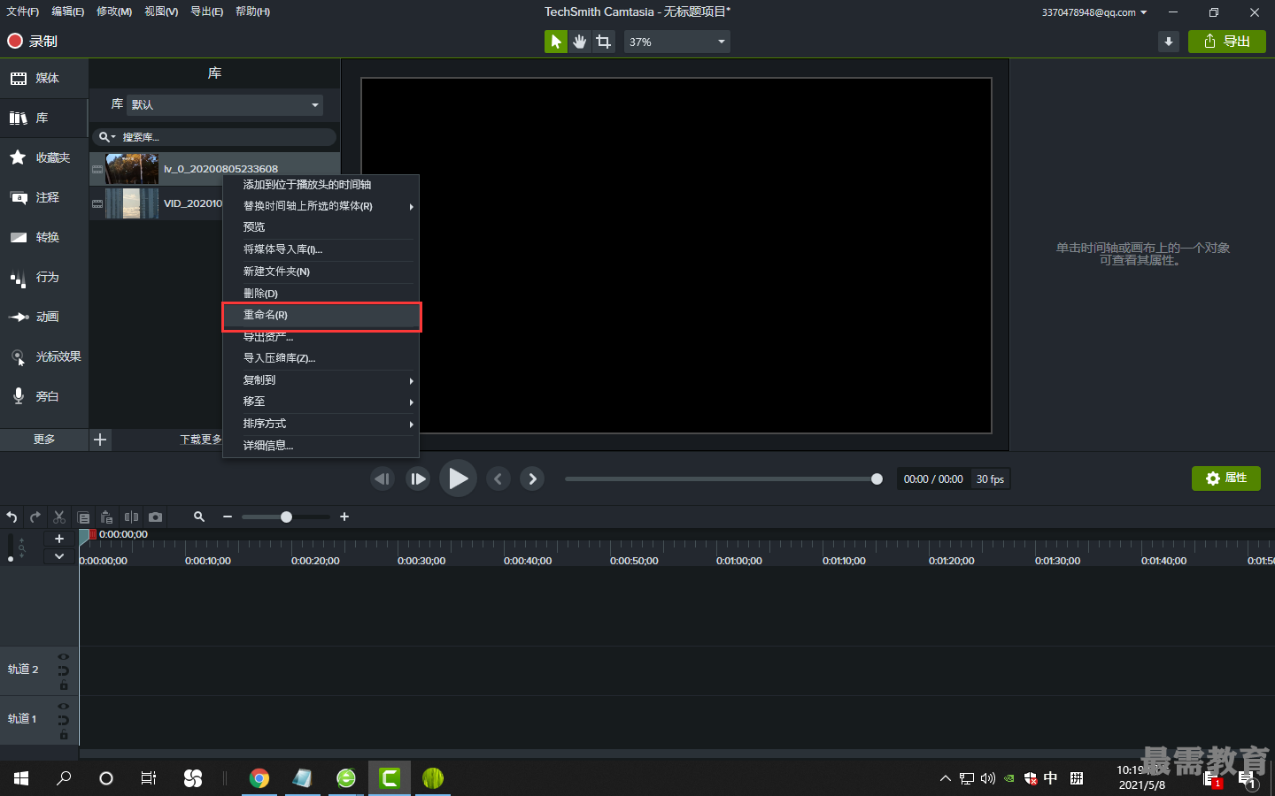
Task: Open the 37% canvas zoom dropdown
Action: point(677,42)
